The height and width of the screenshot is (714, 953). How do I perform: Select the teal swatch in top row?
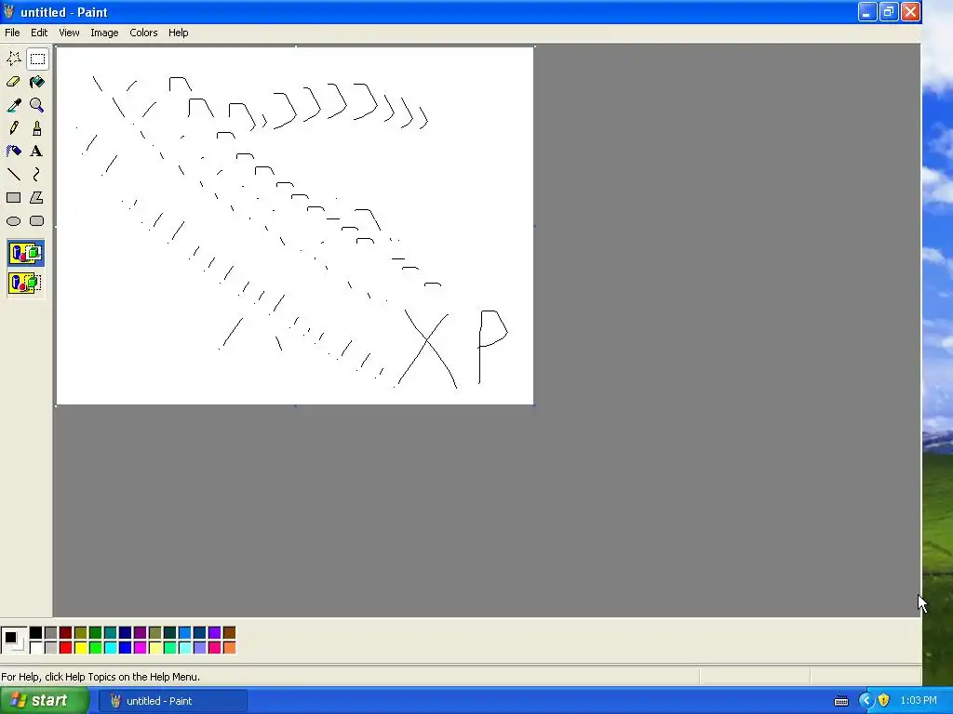[x=110, y=633]
